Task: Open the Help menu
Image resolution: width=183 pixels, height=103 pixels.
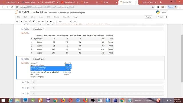Action: pos(75,17)
